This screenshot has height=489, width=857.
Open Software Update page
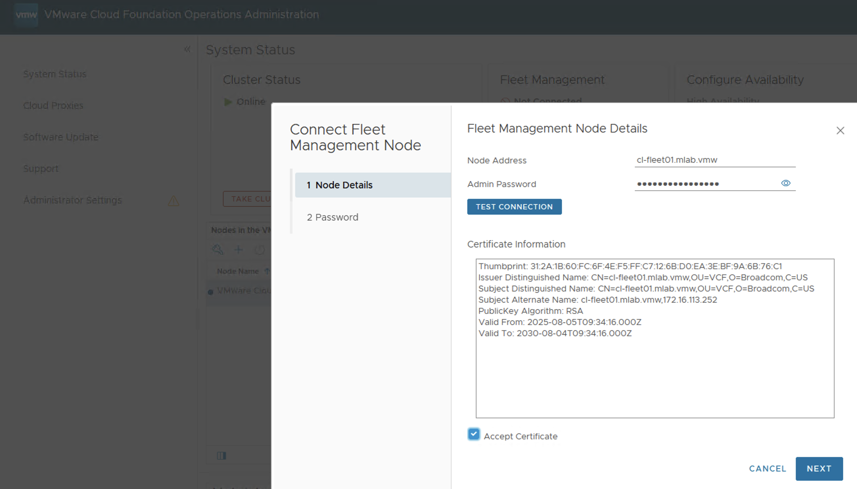click(x=61, y=137)
